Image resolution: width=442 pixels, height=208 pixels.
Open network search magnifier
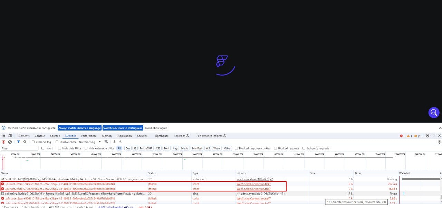[x=25, y=142]
